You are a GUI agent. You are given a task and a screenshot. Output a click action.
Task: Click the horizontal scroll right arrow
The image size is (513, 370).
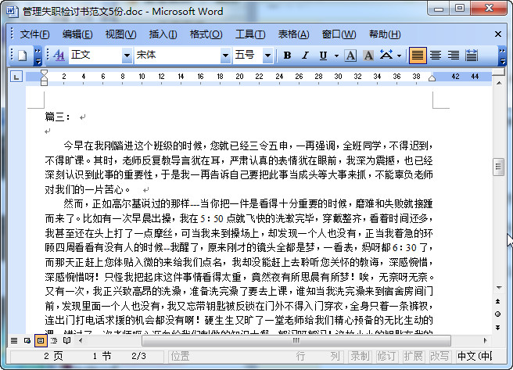pyautogui.click(x=485, y=340)
